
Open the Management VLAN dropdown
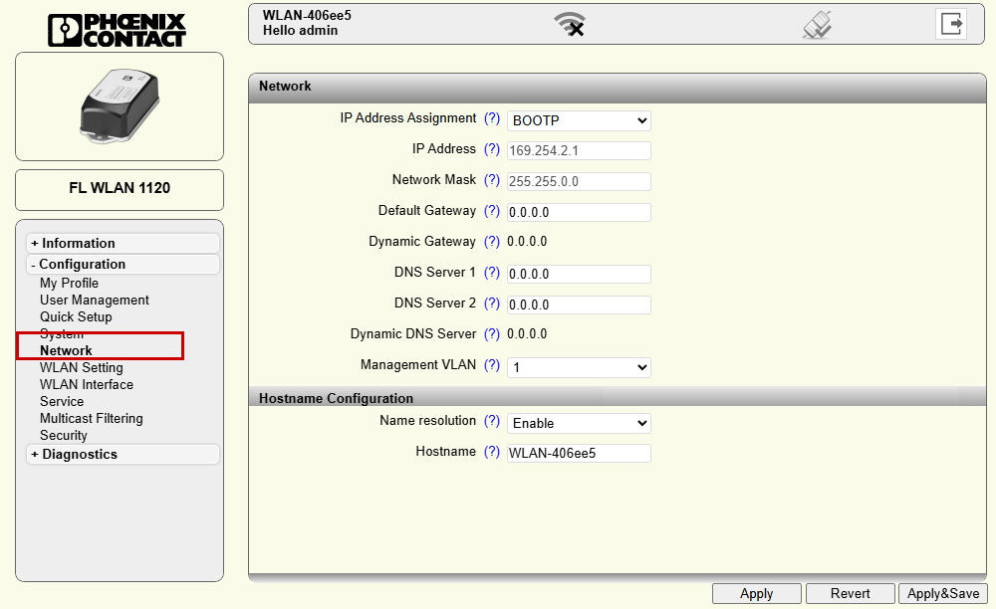(x=579, y=367)
